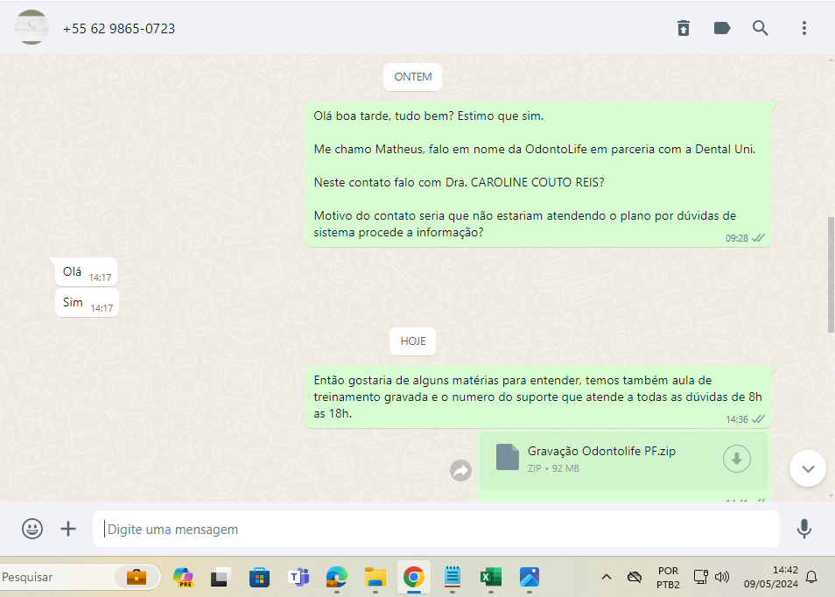Open network status tray icon
835x597 pixels.
700,577
